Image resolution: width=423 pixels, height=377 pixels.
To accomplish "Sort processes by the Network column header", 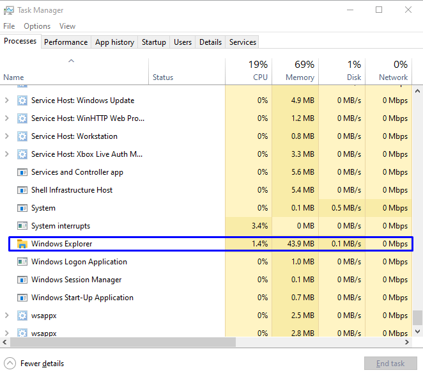I will pos(388,71).
